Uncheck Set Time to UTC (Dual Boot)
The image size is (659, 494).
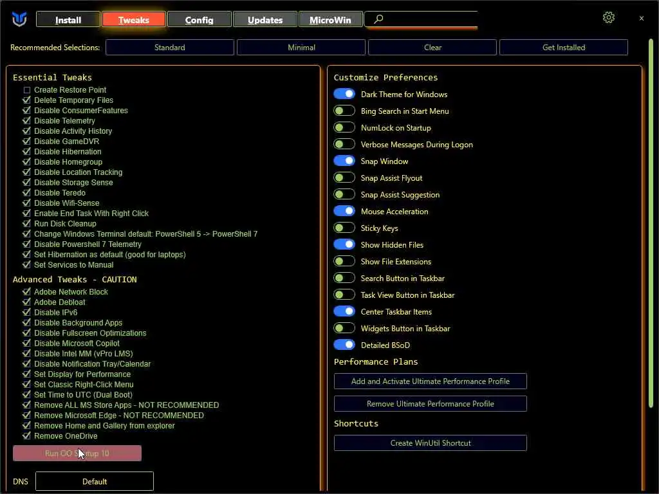[27, 394]
